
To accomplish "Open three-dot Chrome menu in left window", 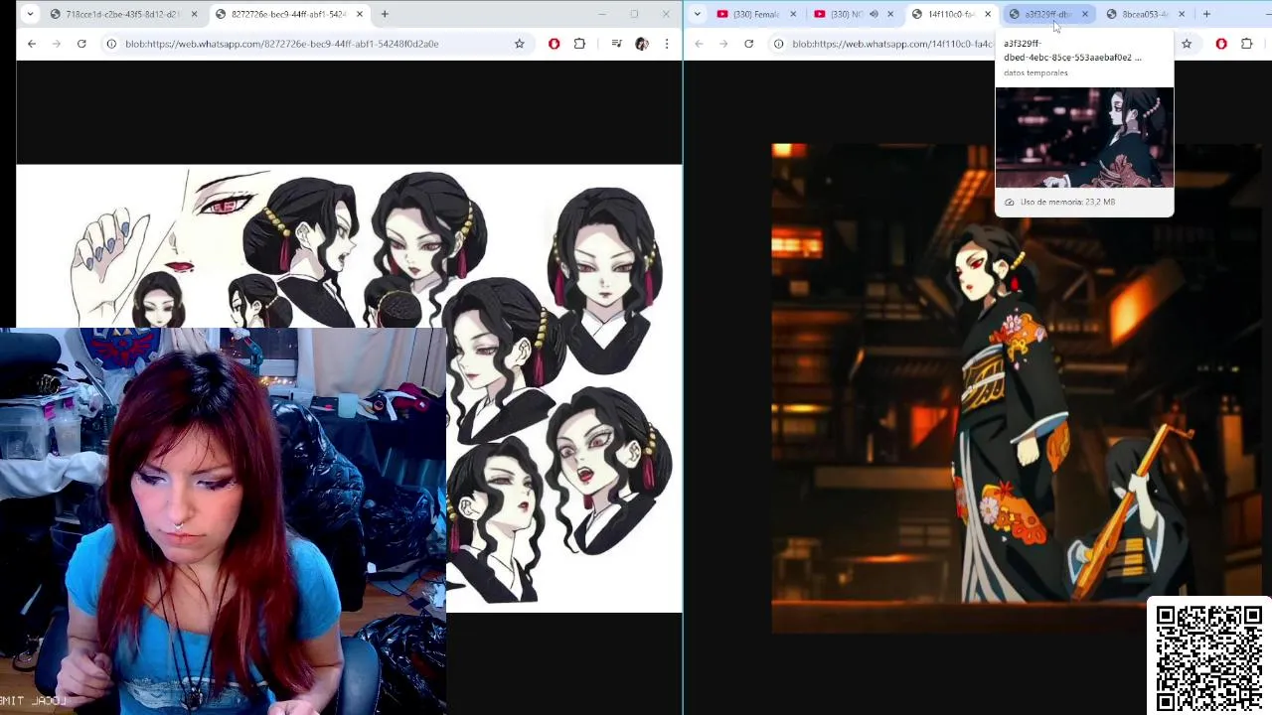I will click(666, 44).
